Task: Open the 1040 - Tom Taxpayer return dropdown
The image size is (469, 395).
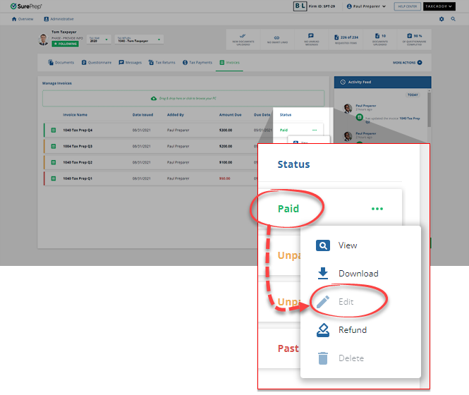Action: 139,39
